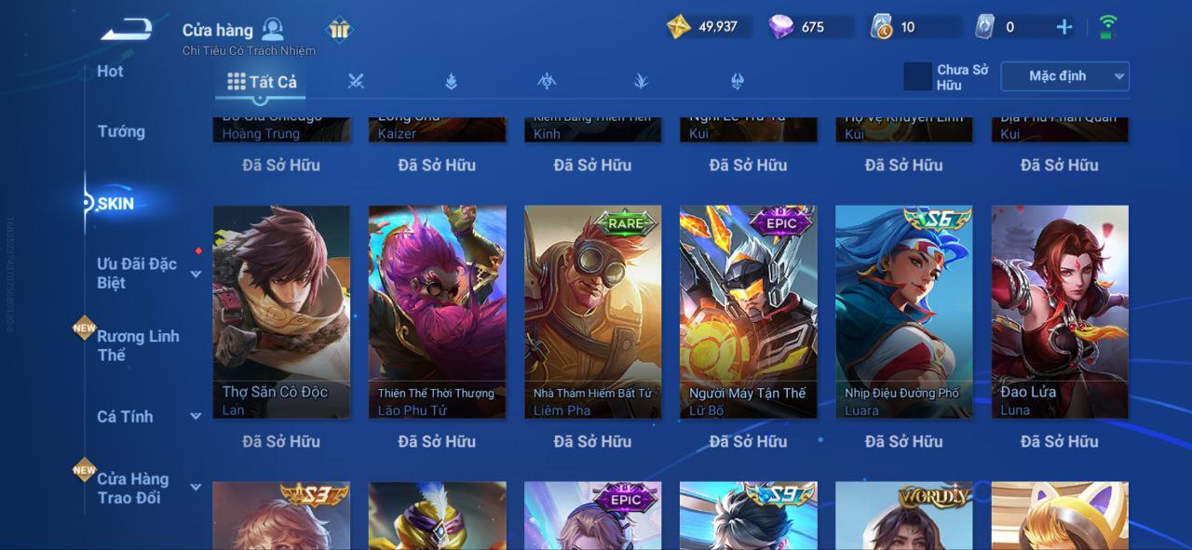Open the Rương Linh Thể section

click(x=139, y=345)
